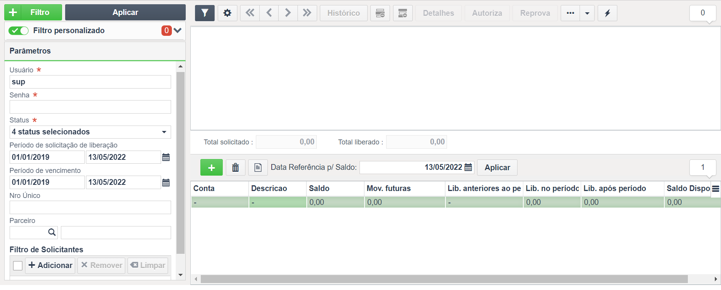
Task: Click the end date of Período de solicitação
Action: (x=123, y=157)
